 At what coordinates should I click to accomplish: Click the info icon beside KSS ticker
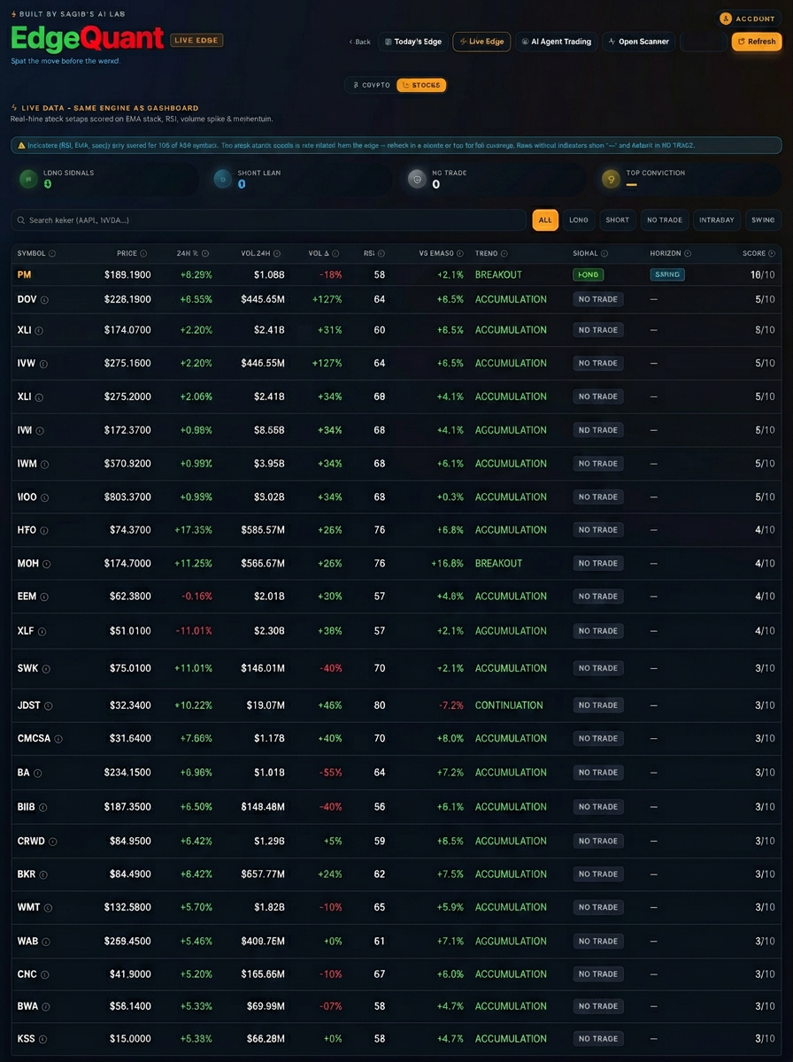(x=42, y=1039)
